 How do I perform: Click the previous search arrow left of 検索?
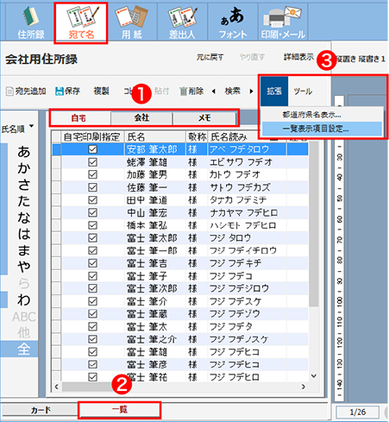(213, 91)
